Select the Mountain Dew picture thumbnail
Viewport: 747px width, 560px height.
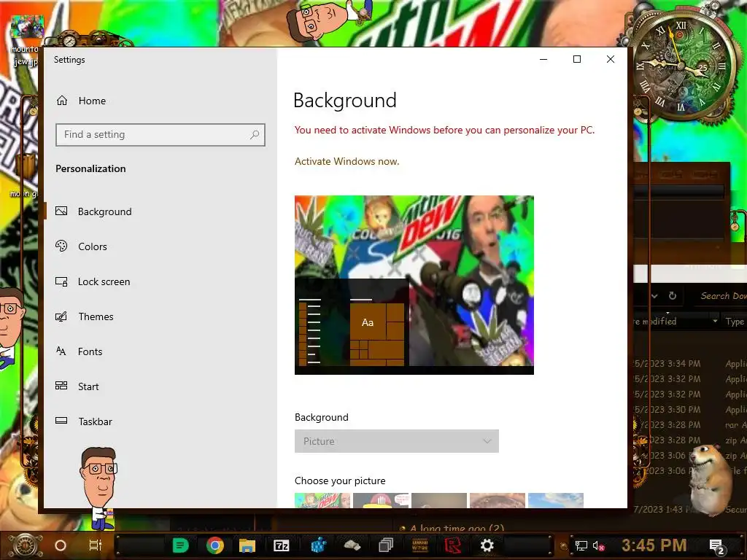[x=322, y=500]
